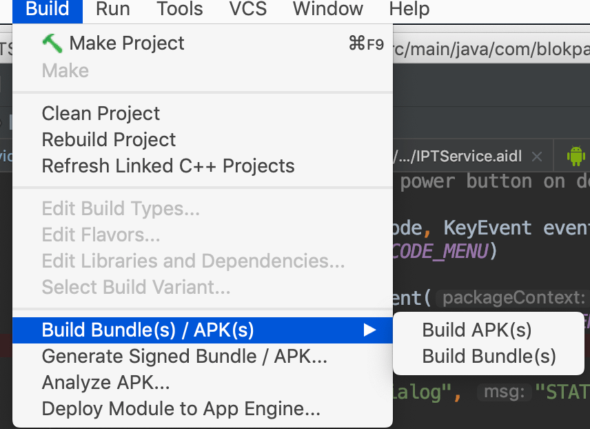Close the IPTService.aidl tab
590x429 pixels.
click(539, 157)
